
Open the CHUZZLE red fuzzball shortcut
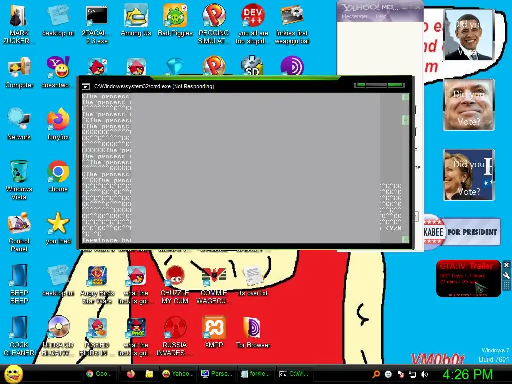point(175,284)
